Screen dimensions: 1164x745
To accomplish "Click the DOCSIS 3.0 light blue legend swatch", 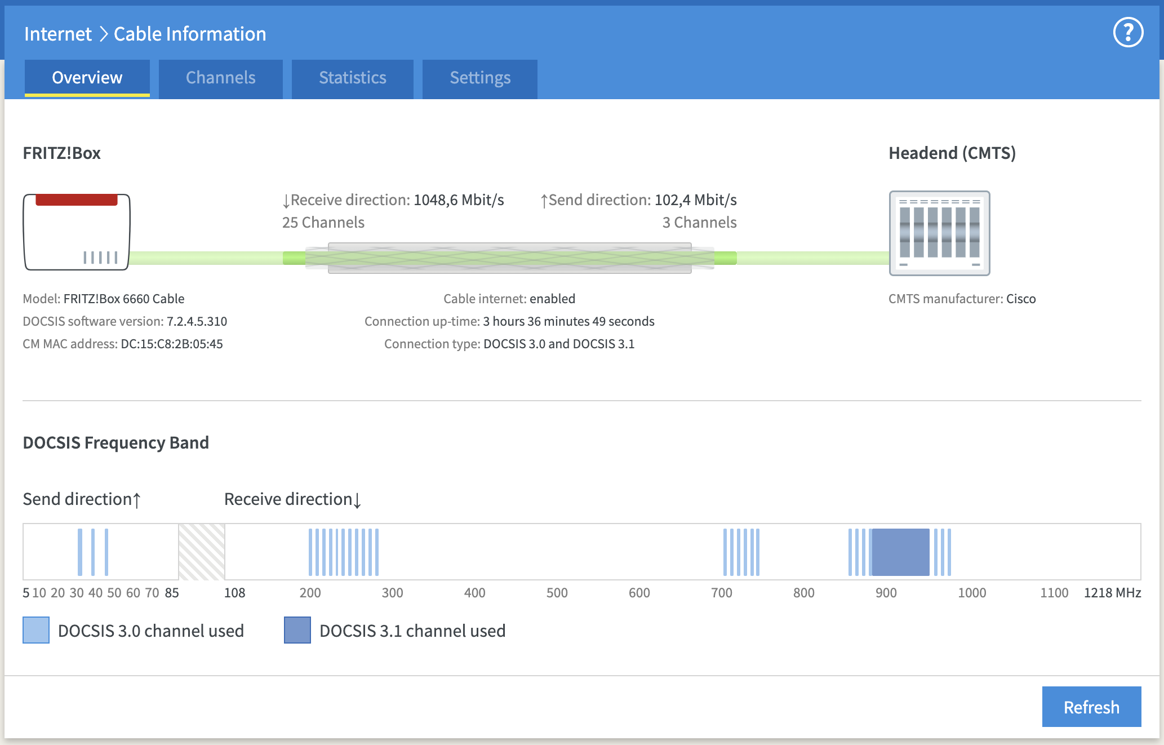I will [36, 630].
